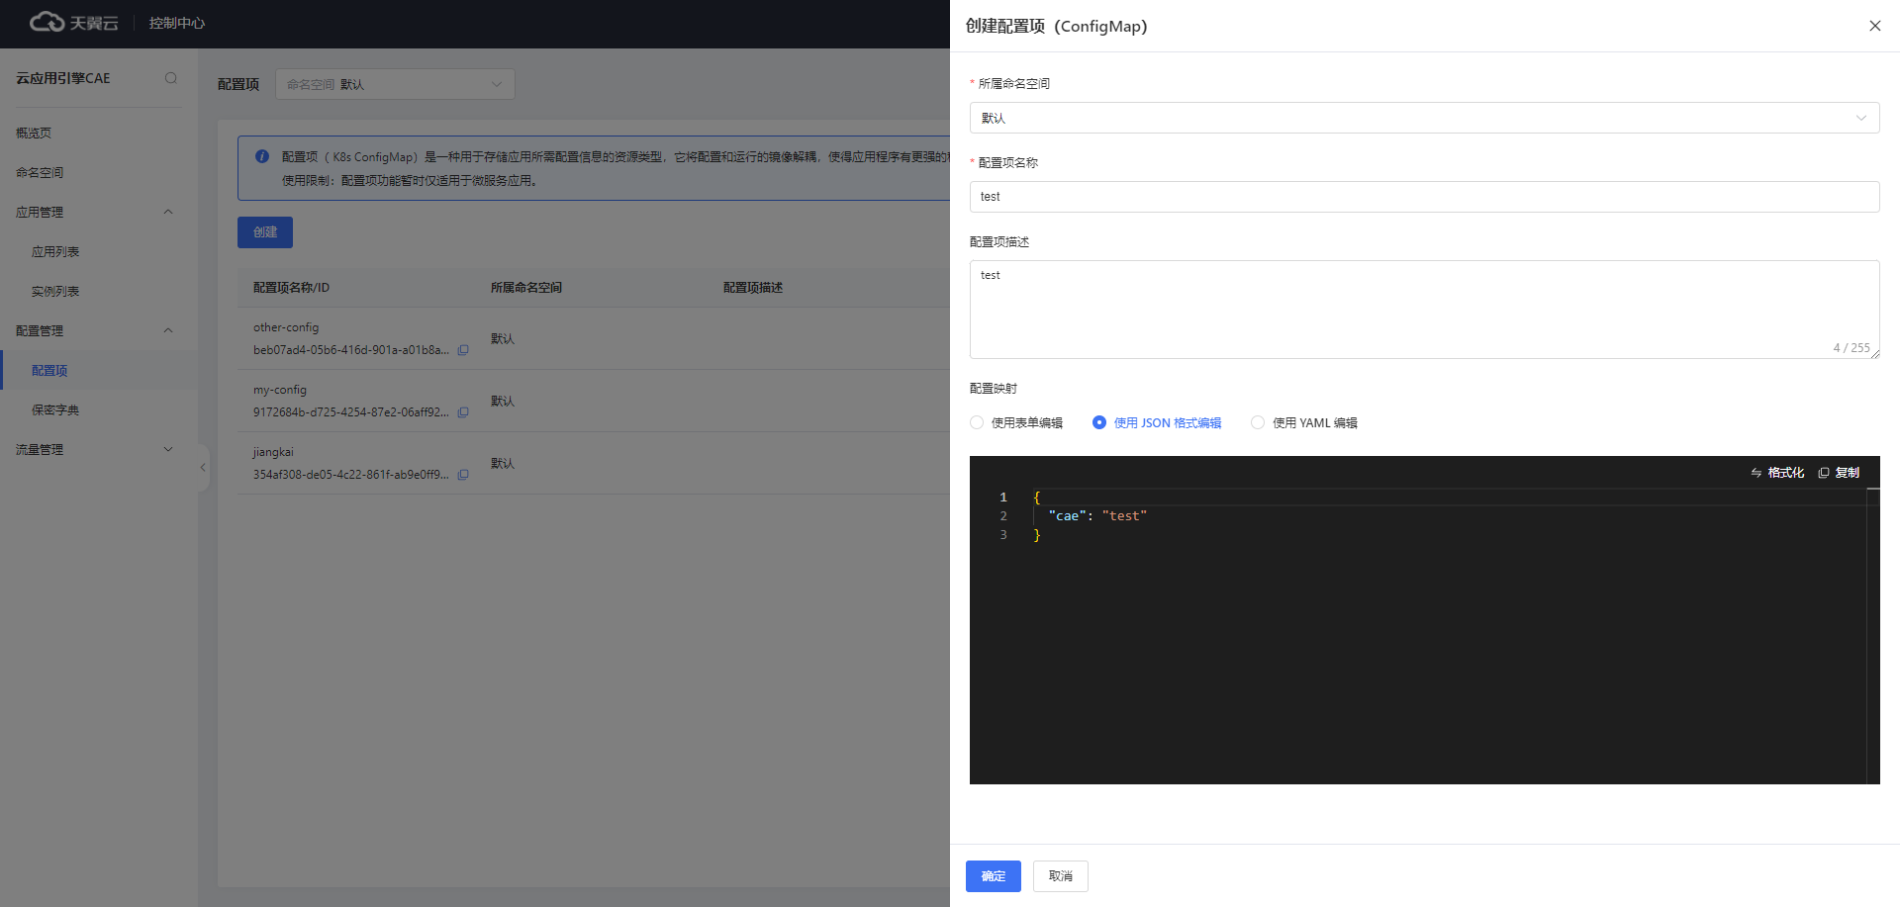Click into the 配置项描述 textarea
1900x907 pixels.
tap(1424, 310)
